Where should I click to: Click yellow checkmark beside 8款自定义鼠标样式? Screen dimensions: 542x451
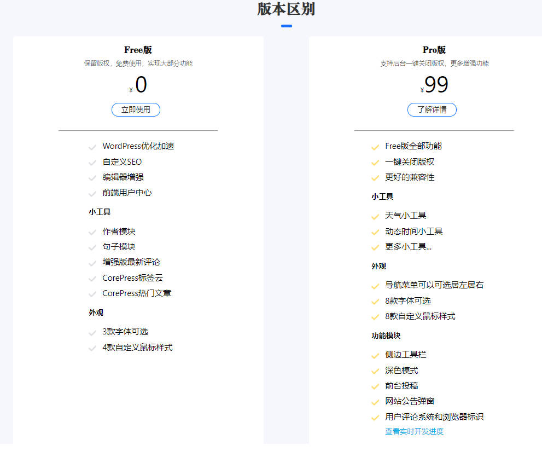tap(375, 317)
